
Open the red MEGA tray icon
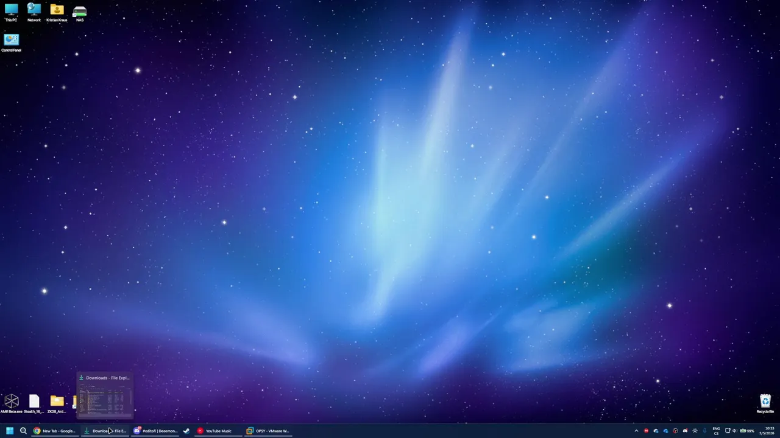point(646,431)
